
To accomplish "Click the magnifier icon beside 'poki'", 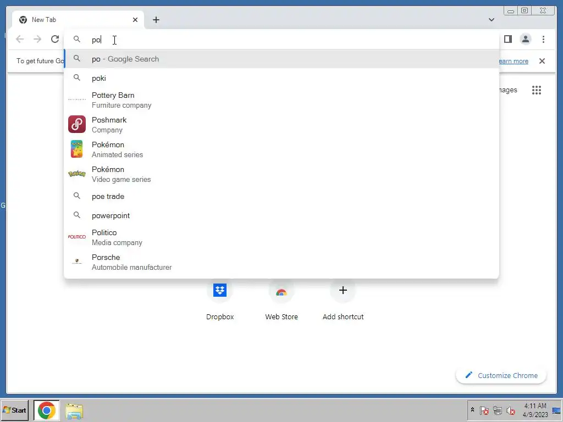I will [x=77, y=77].
